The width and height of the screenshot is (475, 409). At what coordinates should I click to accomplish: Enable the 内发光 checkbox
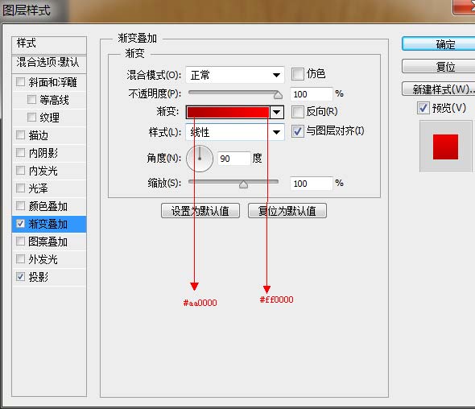[20, 170]
